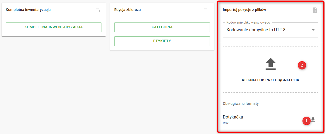Click the 'Obsługiwane formaty' section heading
The height and width of the screenshot is (134, 325).
pos(241,104)
